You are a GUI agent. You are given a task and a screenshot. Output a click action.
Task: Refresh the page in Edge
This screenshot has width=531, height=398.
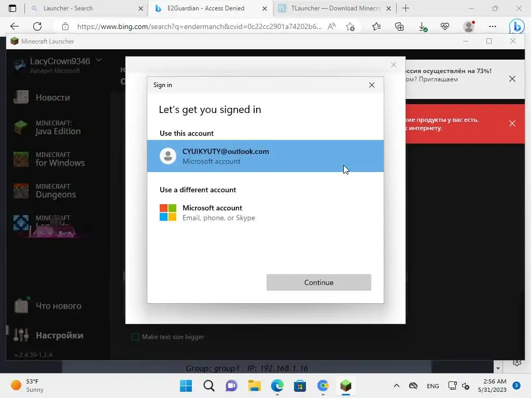click(x=37, y=26)
